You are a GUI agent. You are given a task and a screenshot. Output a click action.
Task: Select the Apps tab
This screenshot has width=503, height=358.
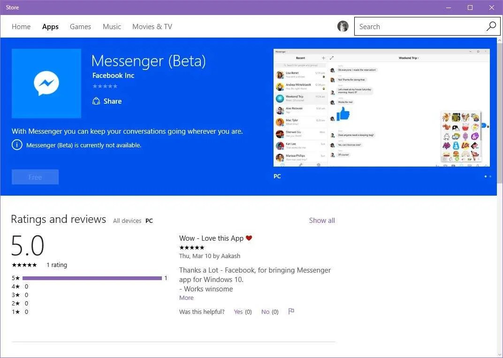point(50,27)
